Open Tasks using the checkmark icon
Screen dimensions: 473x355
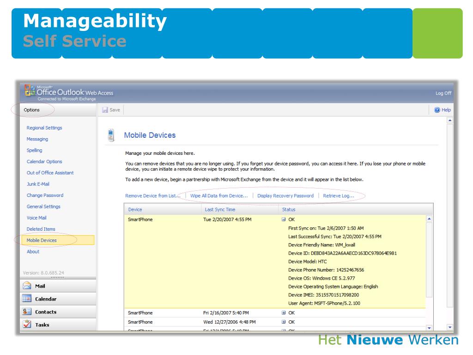(27, 324)
